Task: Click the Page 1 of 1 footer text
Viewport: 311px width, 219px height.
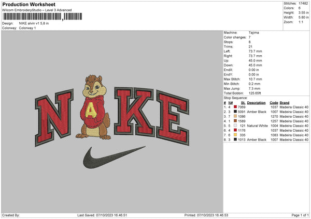Action: click(300, 215)
